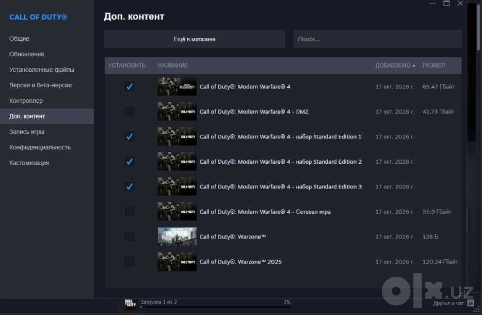Open the Кастомизация section

[47, 163]
